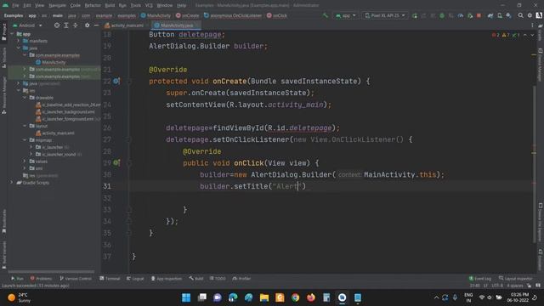Open the Refactor menu

click(x=93, y=5)
